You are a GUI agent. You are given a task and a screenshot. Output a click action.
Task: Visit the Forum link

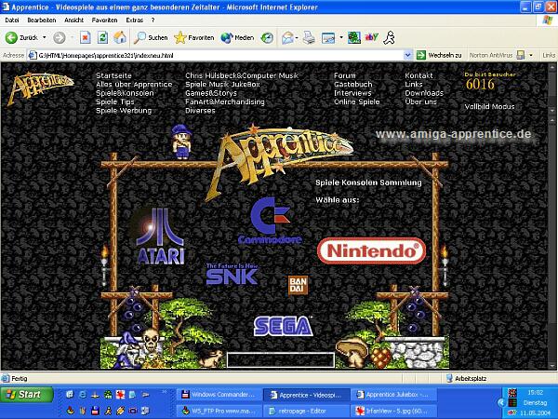345,75
